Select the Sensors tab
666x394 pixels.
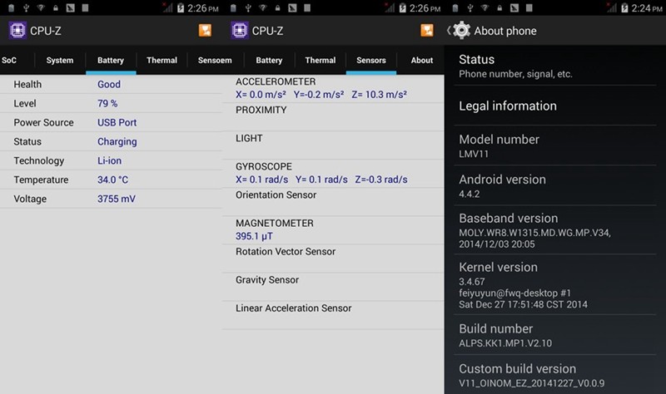pyautogui.click(x=371, y=61)
